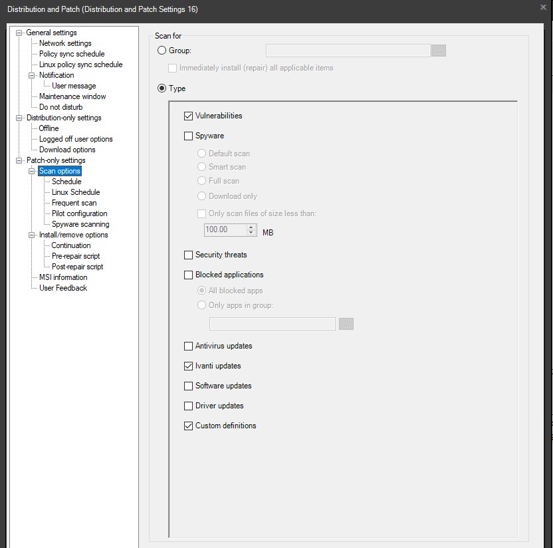Select the Group scan option
Screen dimensions: 553x548
[x=161, y=50]
